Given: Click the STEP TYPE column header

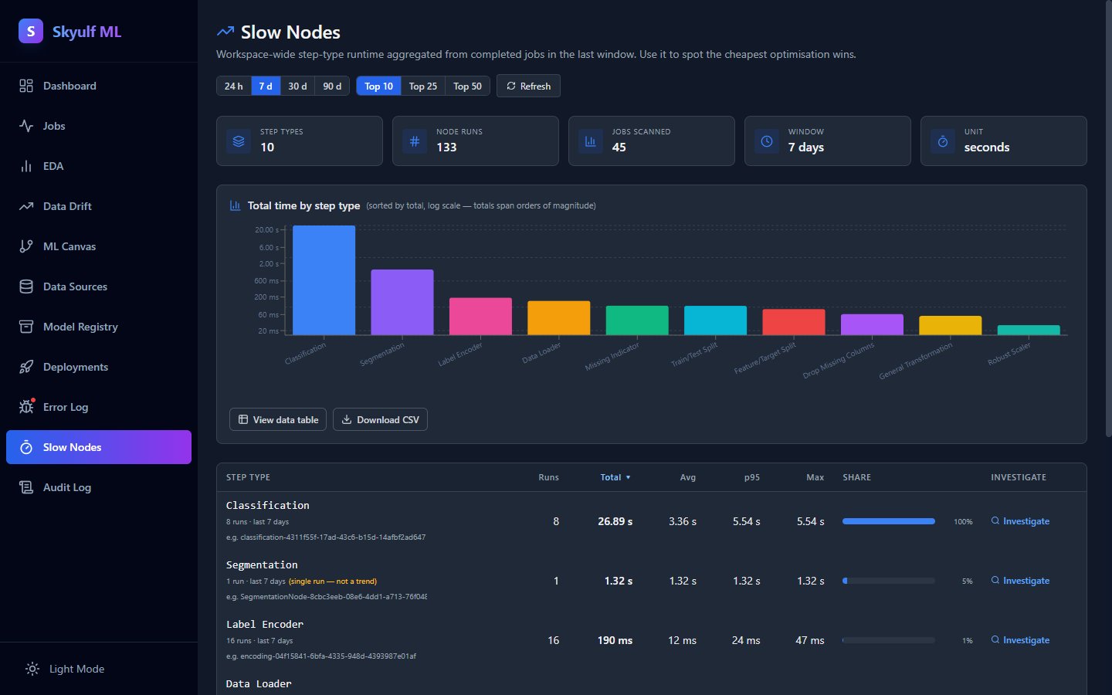Looking at the screenshot, I should 248,477.
